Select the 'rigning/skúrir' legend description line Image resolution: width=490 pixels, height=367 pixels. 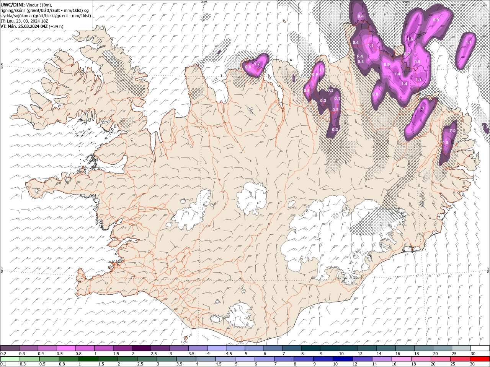tap(45, 10)
